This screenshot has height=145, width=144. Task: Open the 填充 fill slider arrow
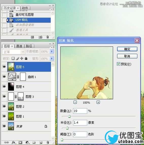[x=52, y=58]
